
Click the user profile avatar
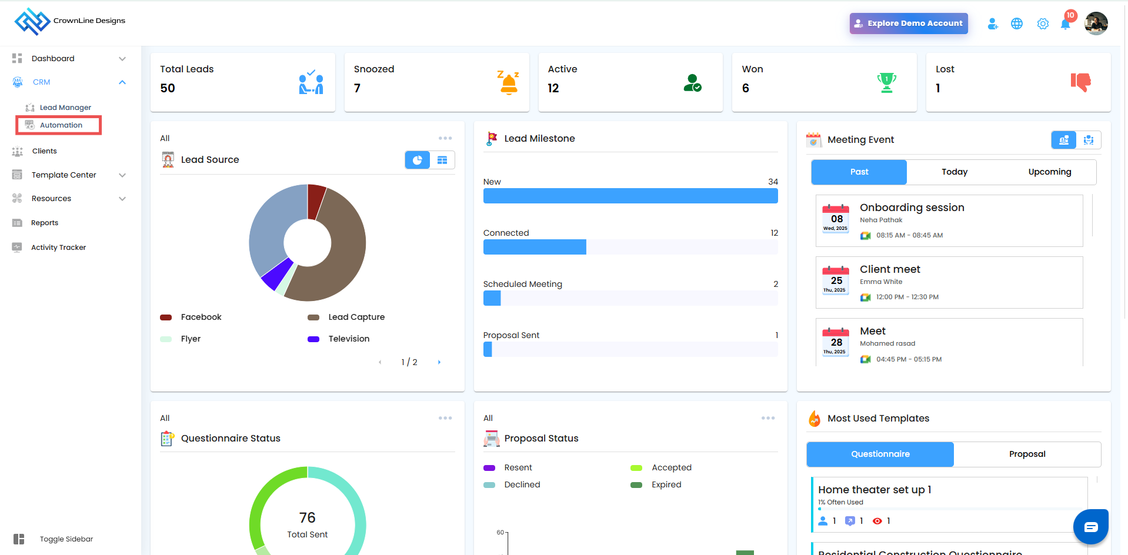coord(1096,24)
